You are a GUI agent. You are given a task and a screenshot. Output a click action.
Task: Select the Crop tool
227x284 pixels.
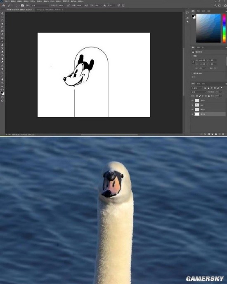[x=2, y=27]
